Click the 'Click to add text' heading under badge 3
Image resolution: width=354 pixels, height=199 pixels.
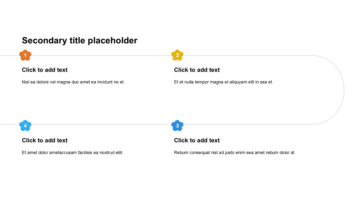point(197,140)
